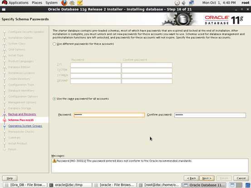Image resolution: width=251 pixels, height=188 pixels.
Task: Click the Red Hat logo icon
Action: [x=5, y=3]
